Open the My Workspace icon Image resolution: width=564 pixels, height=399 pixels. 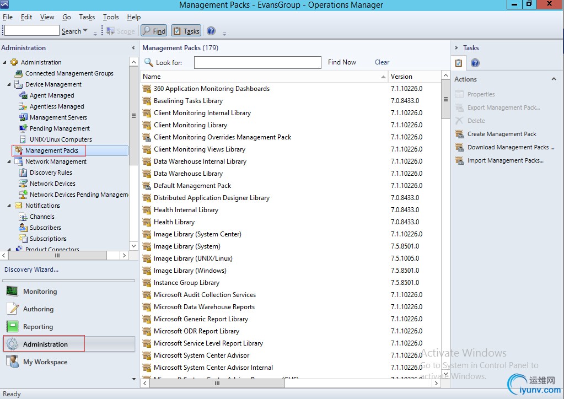click(x=12, y=362)
